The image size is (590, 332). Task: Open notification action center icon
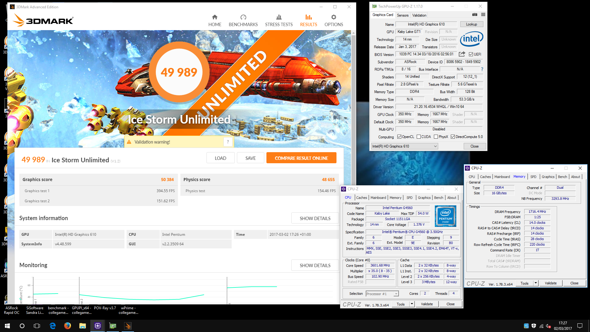point(580,326)
